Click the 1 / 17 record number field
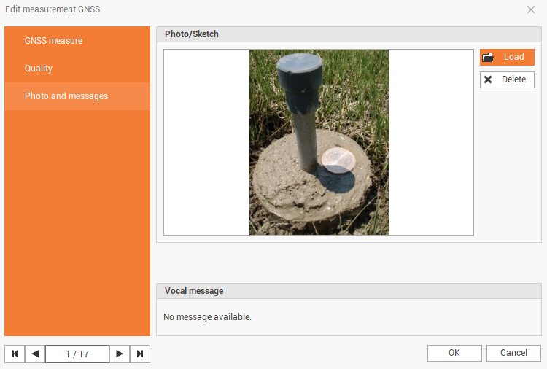 tap(77, 354)
